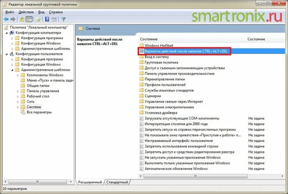
Task: Click the right pane horizontal scrollbar thumb
Action: coord(195,176)
